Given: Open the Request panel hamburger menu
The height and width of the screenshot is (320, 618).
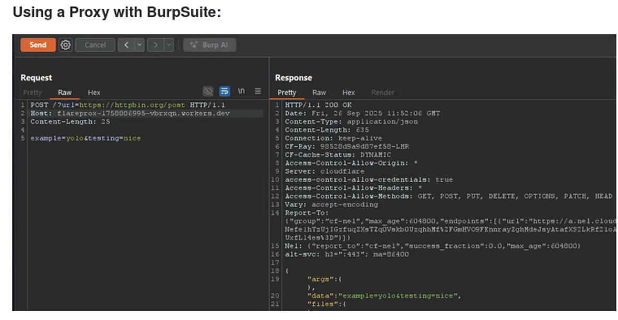Looking at the screenshot, I should pyautogui.click(x=258, y=91).
